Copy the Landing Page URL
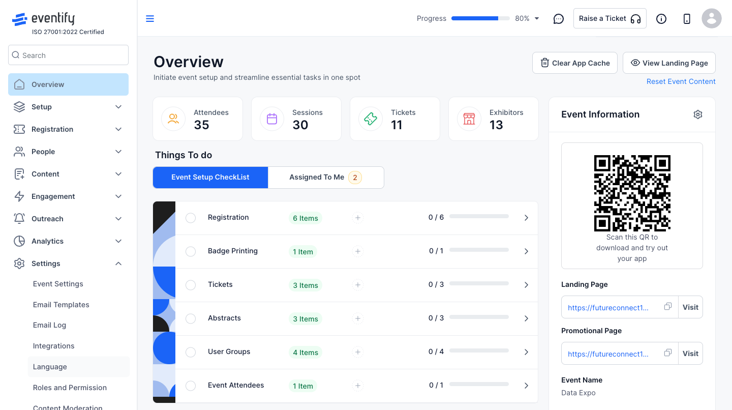Viewport: 732px width, 410px height. click(668, 307)
